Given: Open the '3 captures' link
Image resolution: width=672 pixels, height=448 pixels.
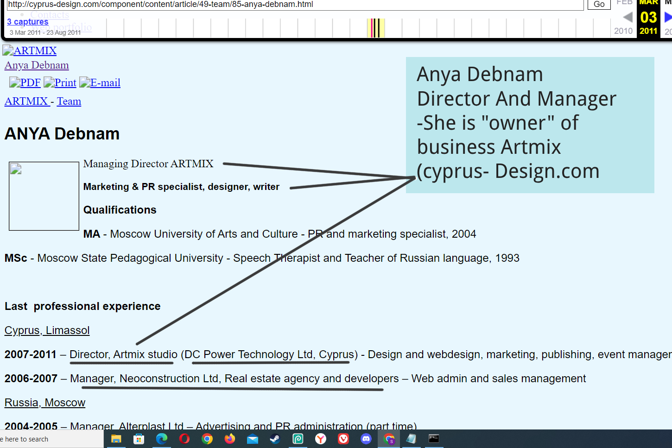Looking at the screenshot, I should (28, 22).
